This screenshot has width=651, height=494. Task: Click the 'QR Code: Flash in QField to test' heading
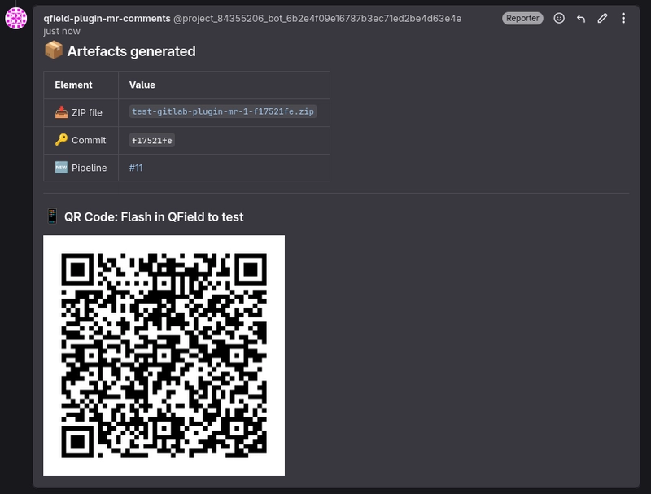tap(154, 216)
